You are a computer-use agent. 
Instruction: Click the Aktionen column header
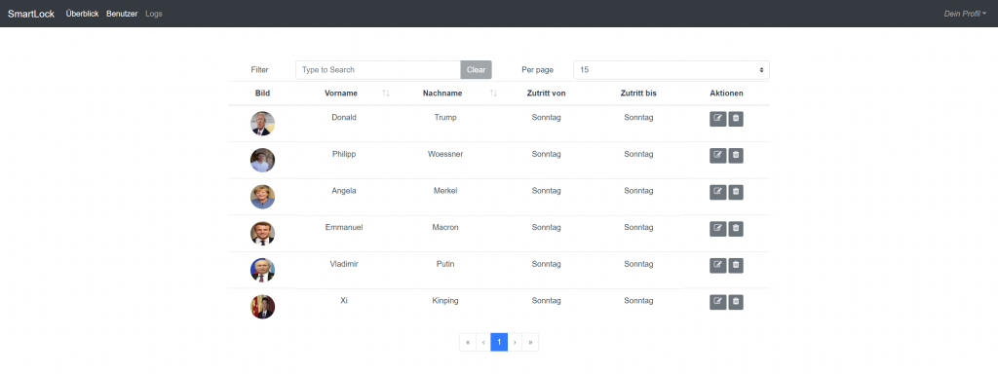click(726, 94)
